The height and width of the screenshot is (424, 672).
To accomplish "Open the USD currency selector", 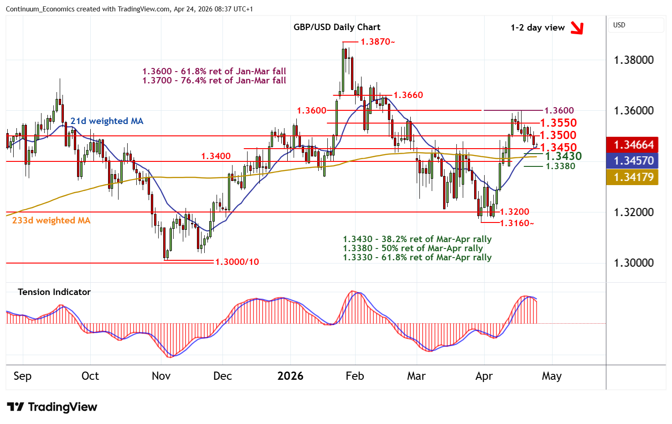I will point(636,25).
